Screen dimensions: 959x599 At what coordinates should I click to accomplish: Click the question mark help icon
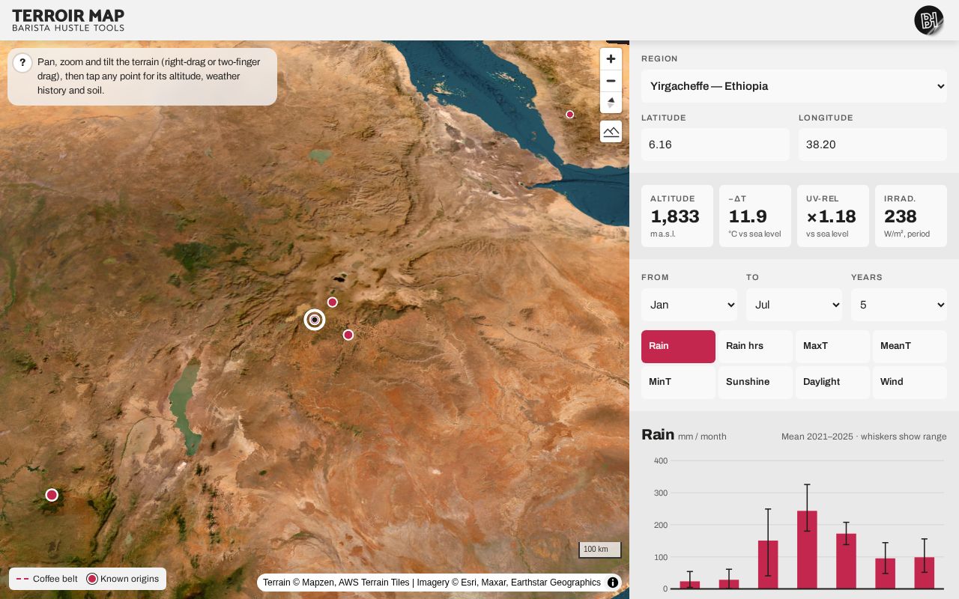(x=22, y=63)
